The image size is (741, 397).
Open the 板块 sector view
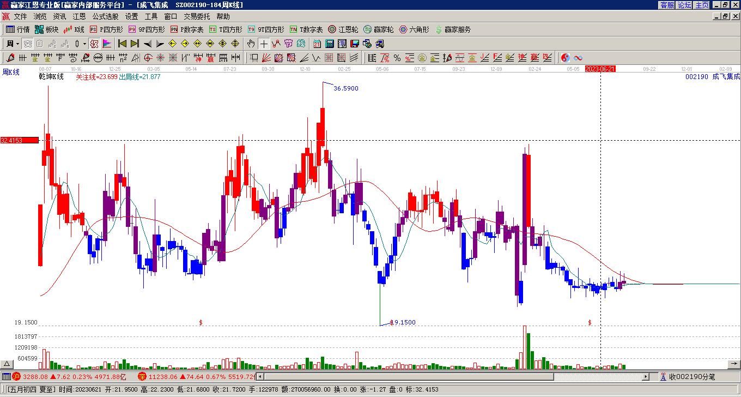pos(46,29)
